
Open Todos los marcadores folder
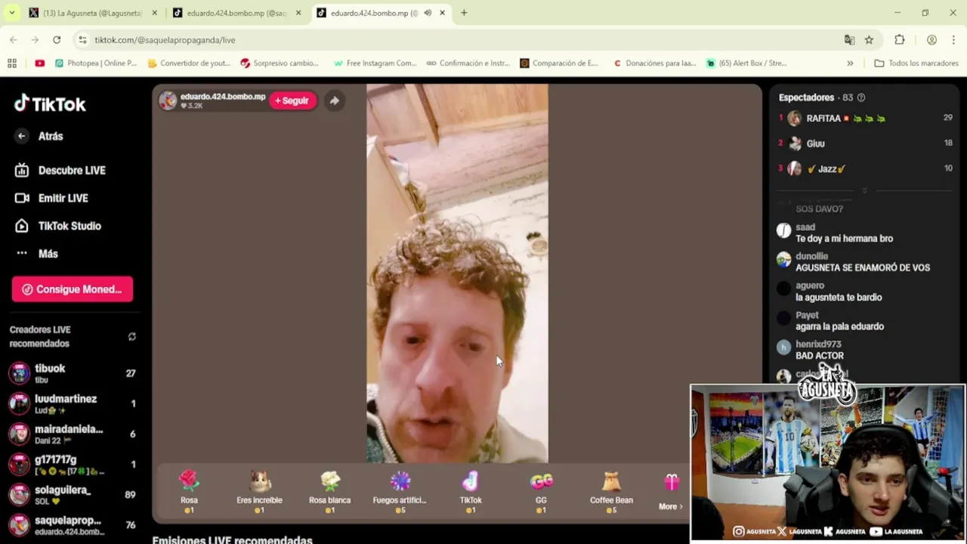(916, 63)
